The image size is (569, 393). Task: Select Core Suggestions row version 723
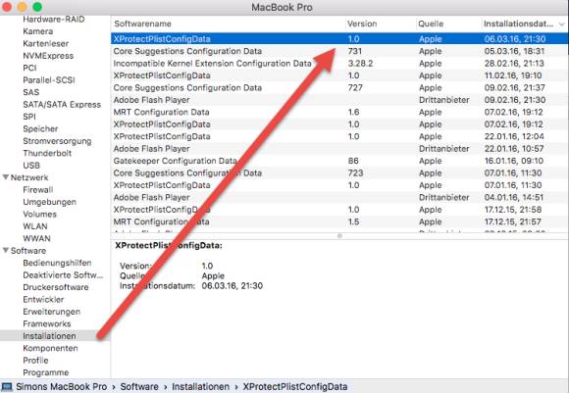tap(339, 172)
